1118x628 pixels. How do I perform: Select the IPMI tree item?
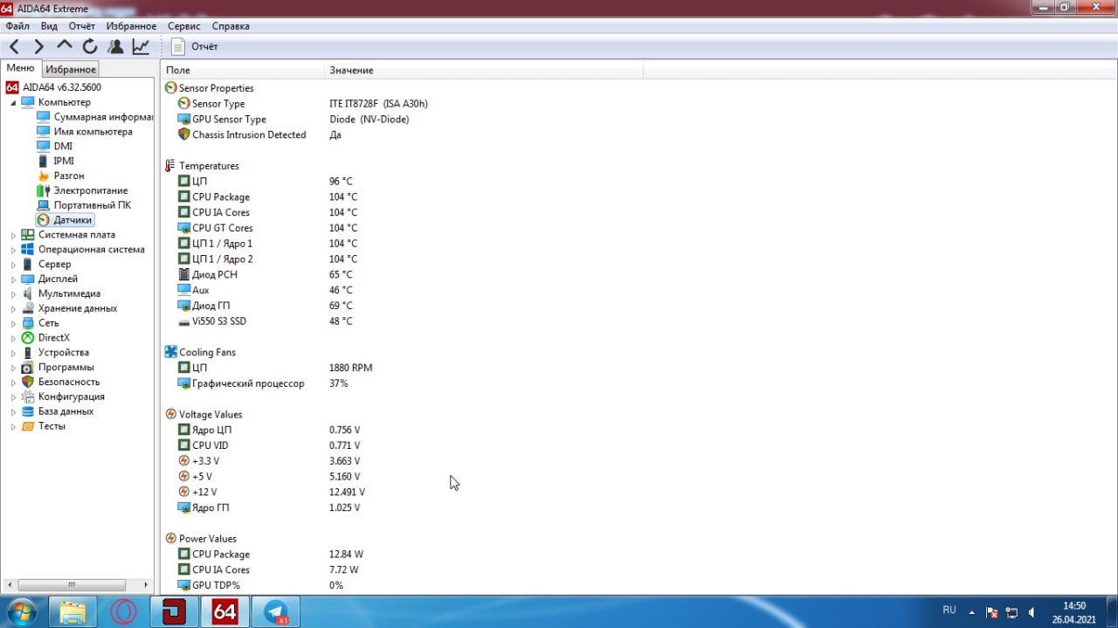click(64, 162)
